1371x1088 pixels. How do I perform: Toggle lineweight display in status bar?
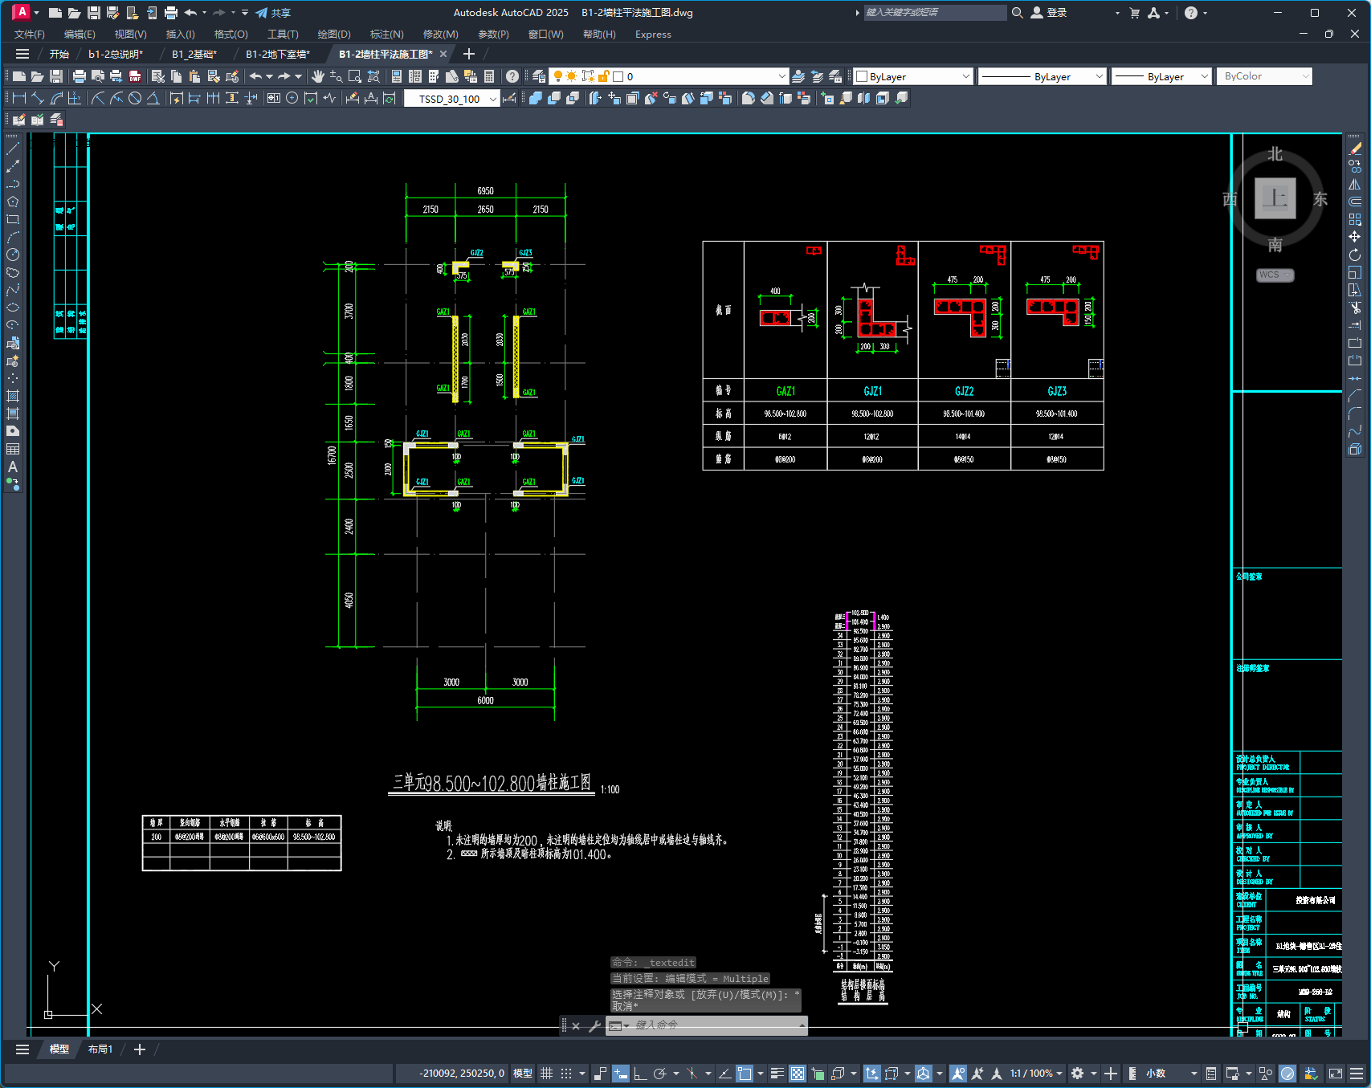pyautogui.click(x=777, y=1073)
